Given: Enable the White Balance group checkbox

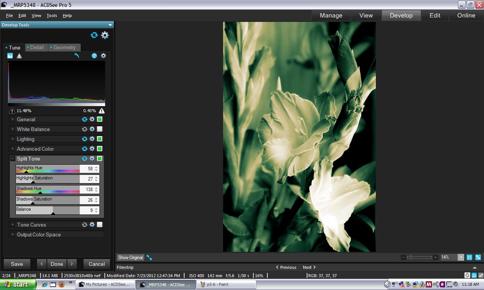Looking at the screenshot, I should [99, 129].
